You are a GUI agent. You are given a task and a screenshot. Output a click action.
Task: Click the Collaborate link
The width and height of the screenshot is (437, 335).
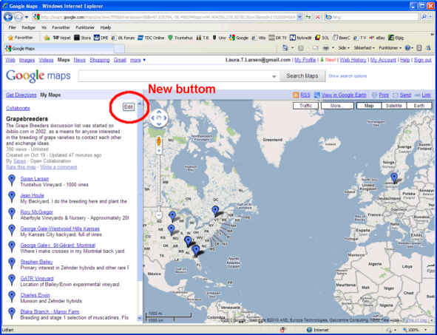point(18,108)
